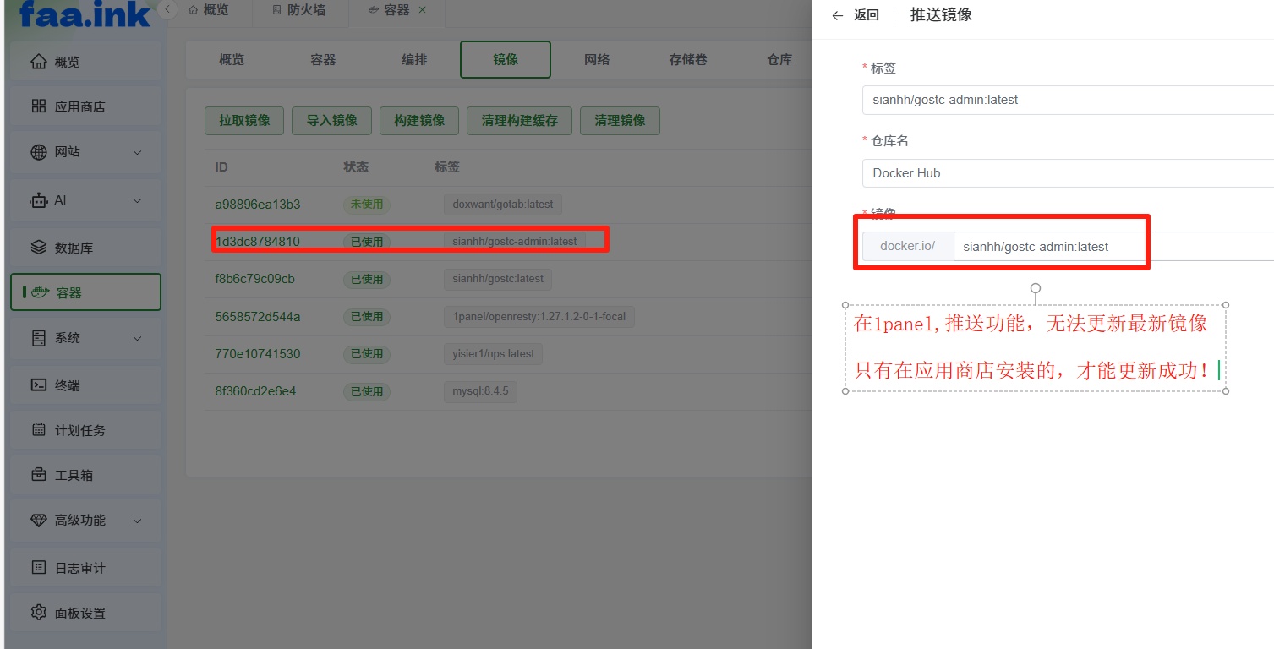Viewport: 1274px width, 649px height.
Task: Click the 网站 globe icon
Action: click(38, 152)
